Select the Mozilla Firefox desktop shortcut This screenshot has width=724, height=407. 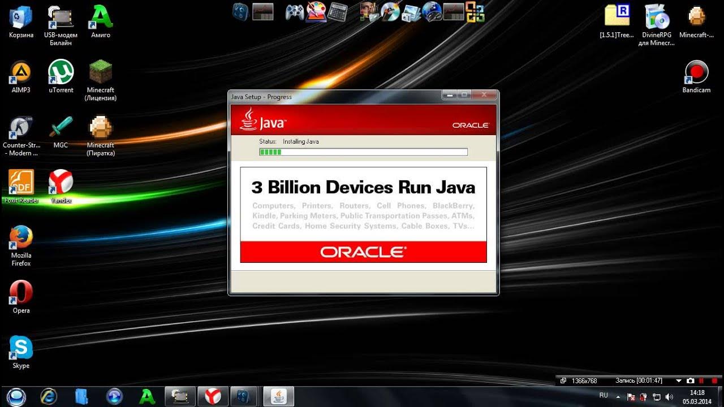click(21, 246)
